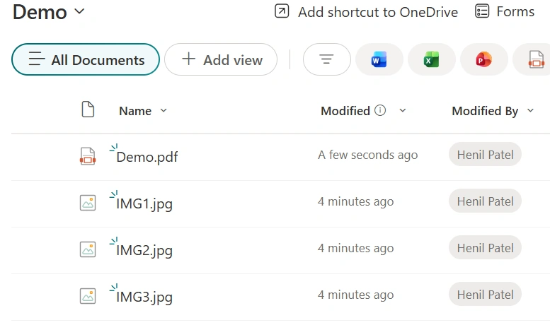
Task: Click the Forms icon
Action: 482,11
